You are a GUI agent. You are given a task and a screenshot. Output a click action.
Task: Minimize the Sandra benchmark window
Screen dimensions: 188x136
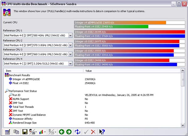pyautogui.click(x=173, y=4)
